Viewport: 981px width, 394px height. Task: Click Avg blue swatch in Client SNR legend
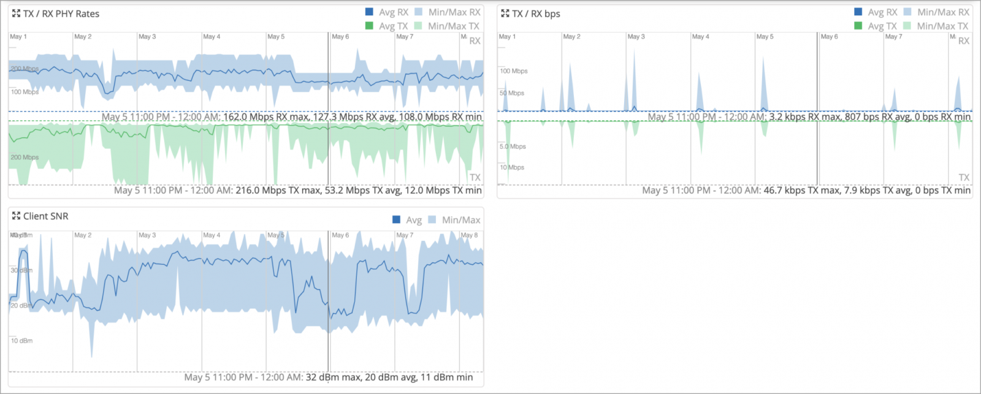[396, 220]
